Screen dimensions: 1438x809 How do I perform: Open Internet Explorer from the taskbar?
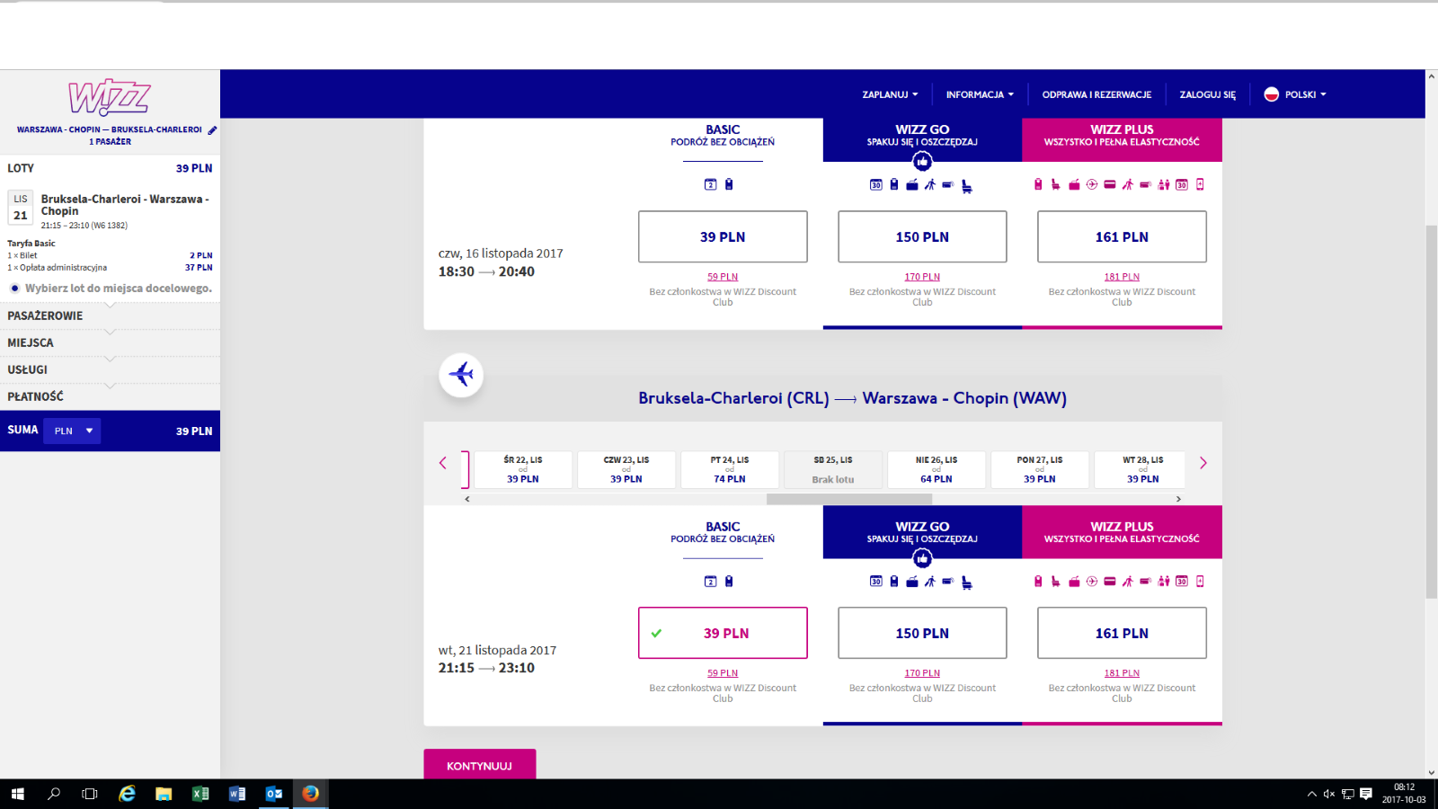(128, 794)
